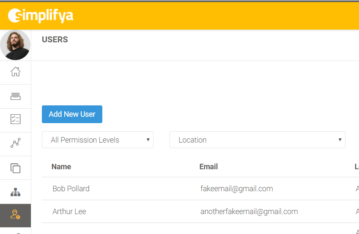
Task: Sort by the Name column header
Action: pos(61,167)
